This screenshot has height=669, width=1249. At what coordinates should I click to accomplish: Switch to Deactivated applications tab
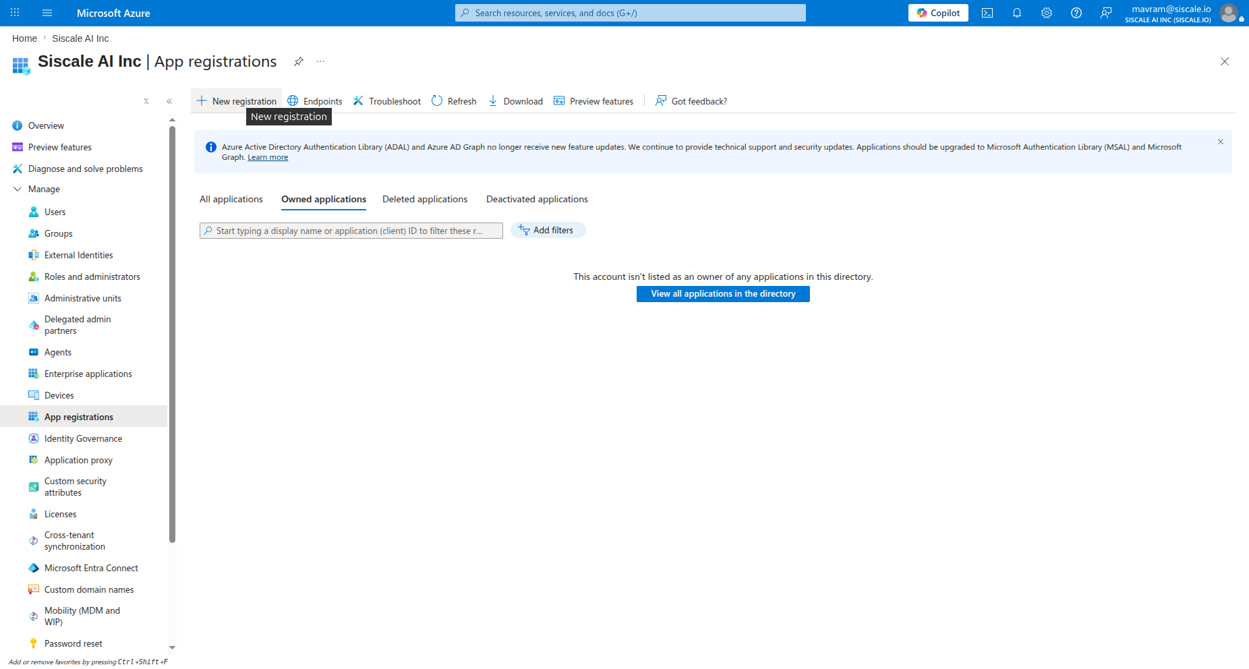pyautogui.click(x=537, y=199)
